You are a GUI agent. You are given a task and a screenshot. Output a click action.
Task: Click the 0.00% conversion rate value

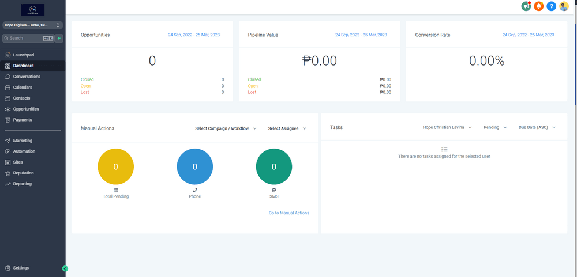[x=486, y=61]
